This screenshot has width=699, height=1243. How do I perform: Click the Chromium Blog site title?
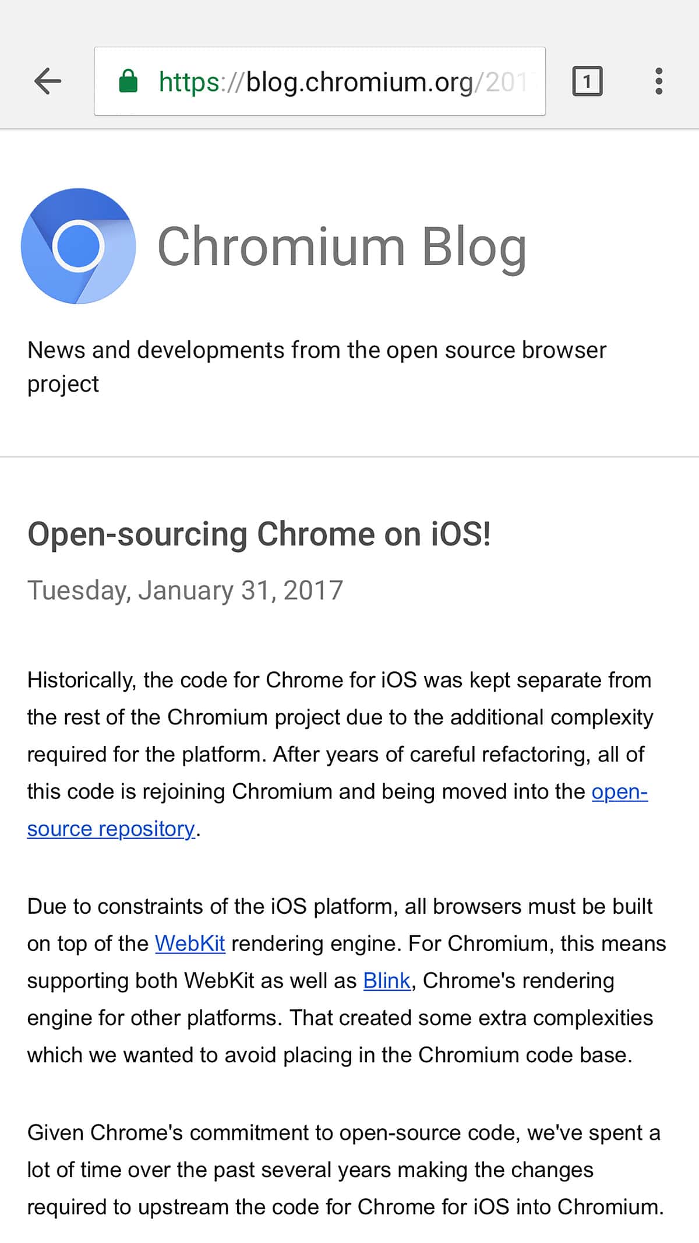pos(344,247)
